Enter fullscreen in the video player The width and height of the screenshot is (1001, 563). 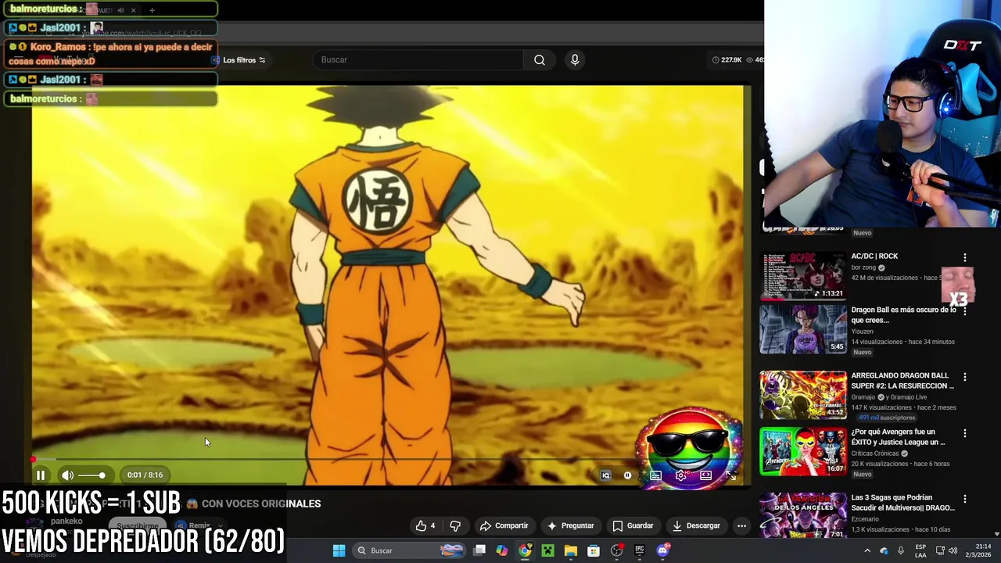(x=730, y=475)
